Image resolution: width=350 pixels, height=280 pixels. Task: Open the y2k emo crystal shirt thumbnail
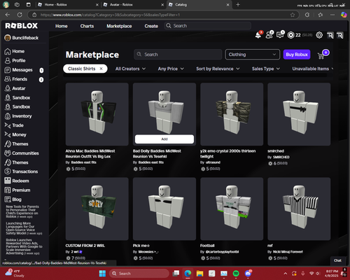[x=232, y=114]
